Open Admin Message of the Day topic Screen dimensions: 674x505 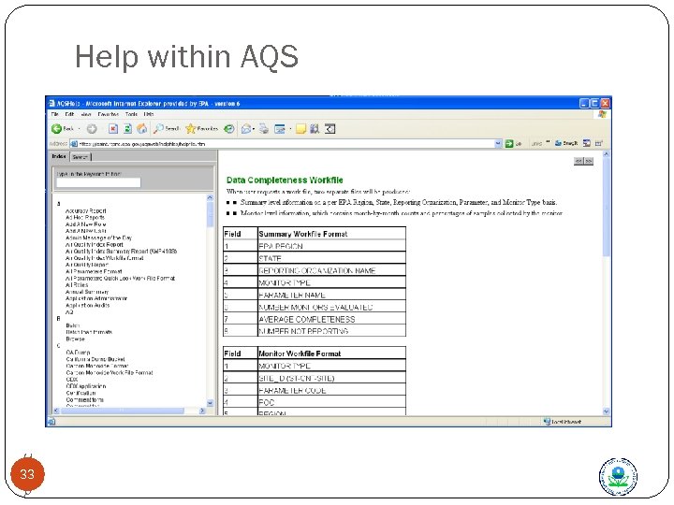click(98, 238)
